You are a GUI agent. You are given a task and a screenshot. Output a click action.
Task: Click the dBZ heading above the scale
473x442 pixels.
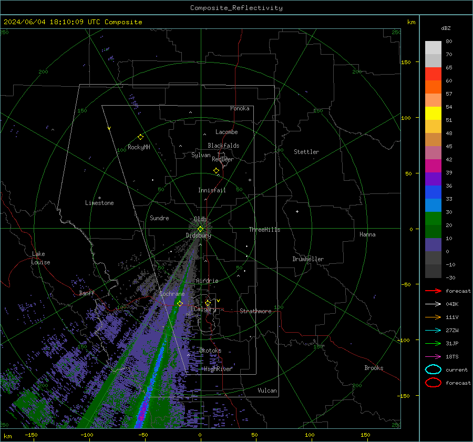(446, 28)
